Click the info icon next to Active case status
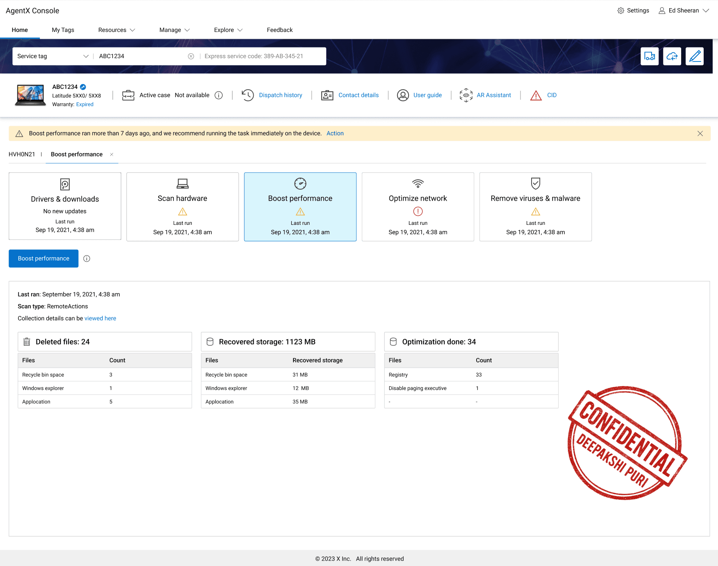This screenshot has height=566, width=718. tap(218, 95)
